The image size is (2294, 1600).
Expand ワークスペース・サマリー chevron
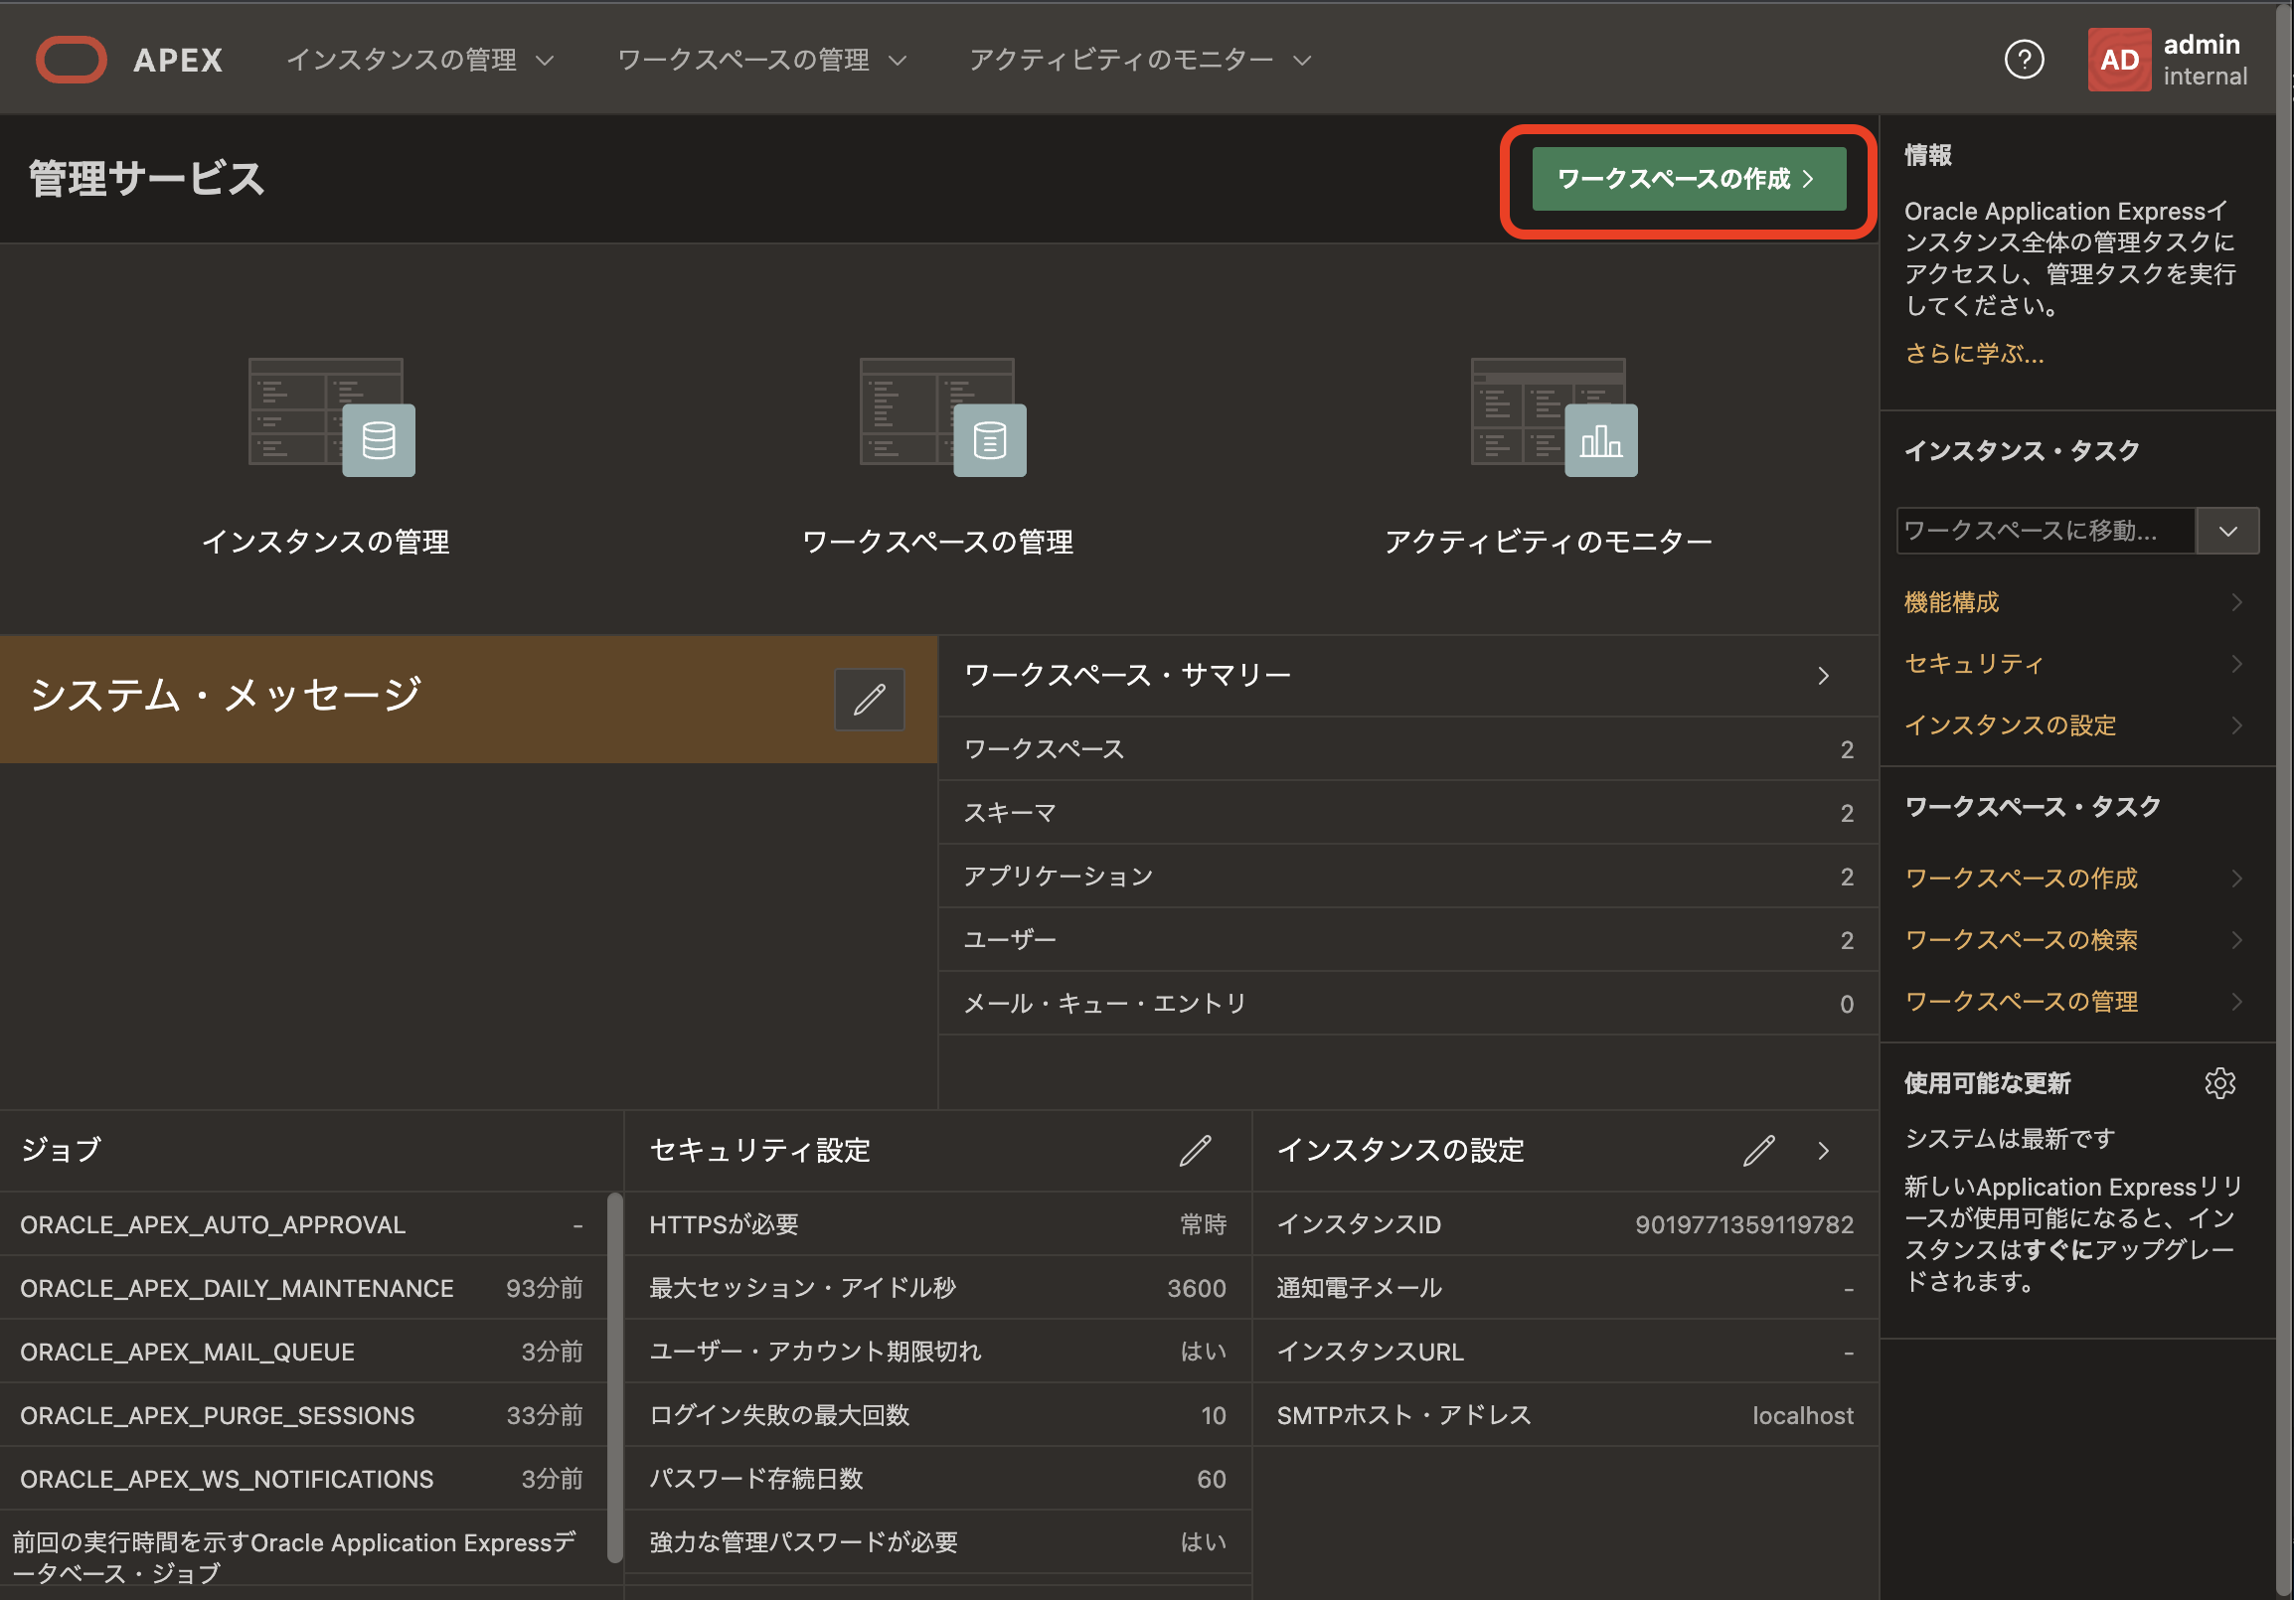coord(1824,676)
